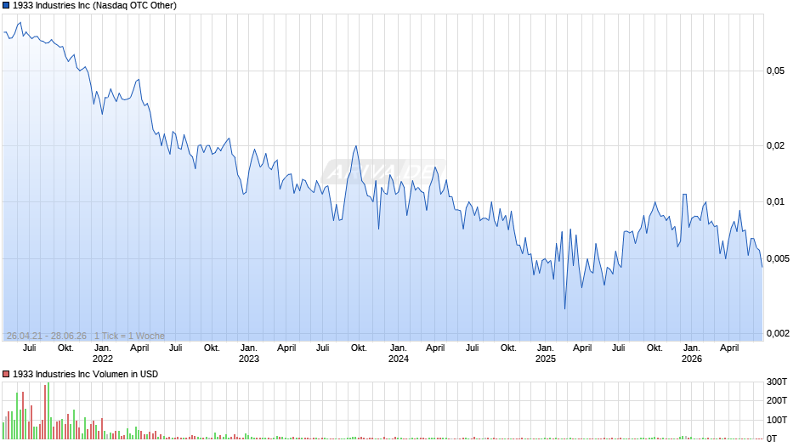Click the '1 Tick = 1 Woche' label
This screenshot has height=447, width=799.
129,336
